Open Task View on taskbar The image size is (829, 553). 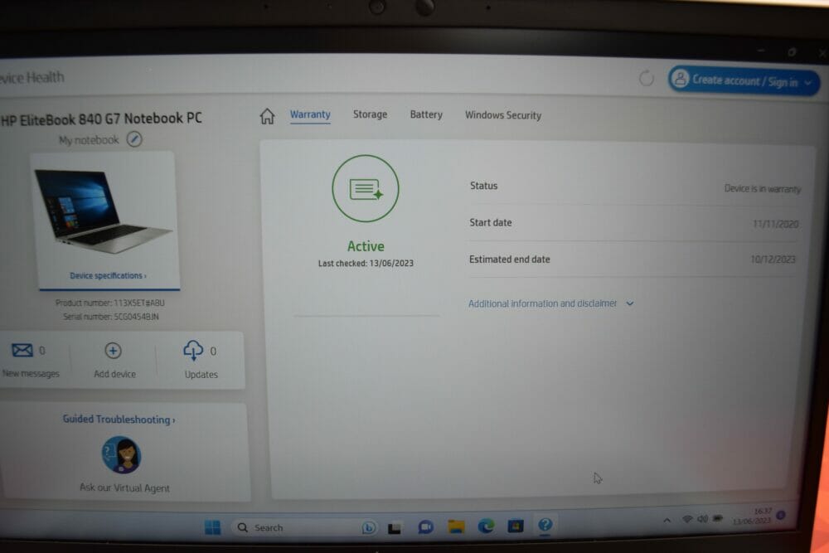click(395, 527)
